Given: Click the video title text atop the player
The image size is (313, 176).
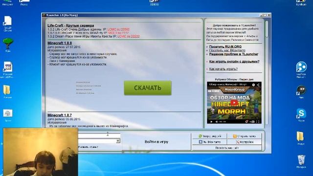Looking at the screenshot, I should (228, 85).
